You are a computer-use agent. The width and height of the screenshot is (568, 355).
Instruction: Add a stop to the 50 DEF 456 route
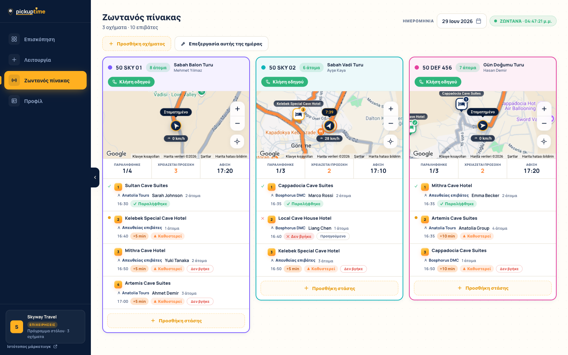tap(483, 288)
